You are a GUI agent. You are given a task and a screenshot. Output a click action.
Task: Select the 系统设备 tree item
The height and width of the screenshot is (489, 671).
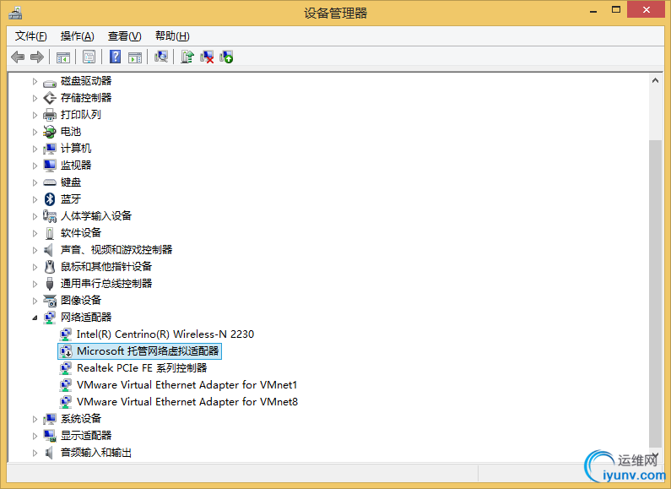pos(81,419)
